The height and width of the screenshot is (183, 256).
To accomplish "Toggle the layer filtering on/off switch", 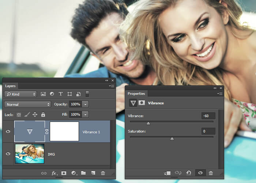I will pos(87,94).
